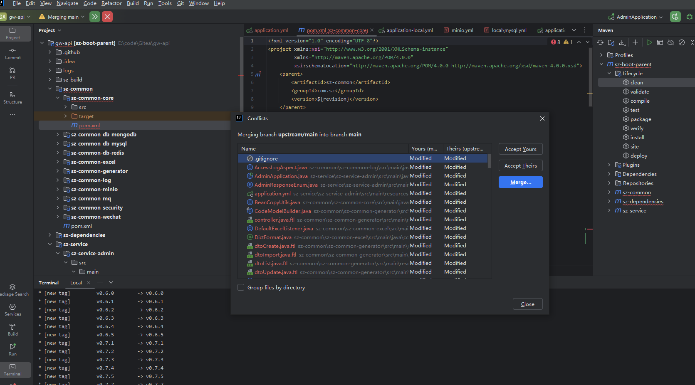Image resolution: width=695 pixels, height=385 pixels.
Task: Open the Terminal tool window button
Action: (12, 370)
